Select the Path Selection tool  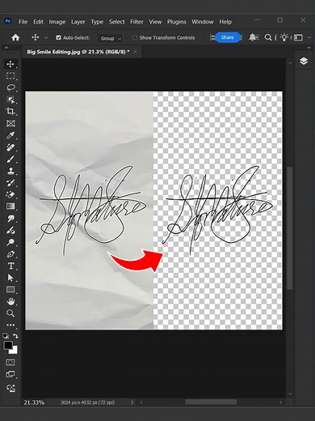(x=10, y=278)
